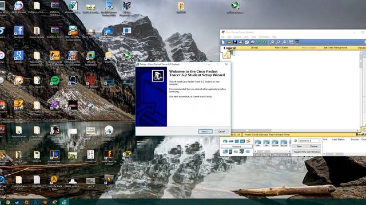Screen dimensions: 366x205
Task: Click Next in the Packet Tracer Setup Wizard
Action: (x=205, y=132)
